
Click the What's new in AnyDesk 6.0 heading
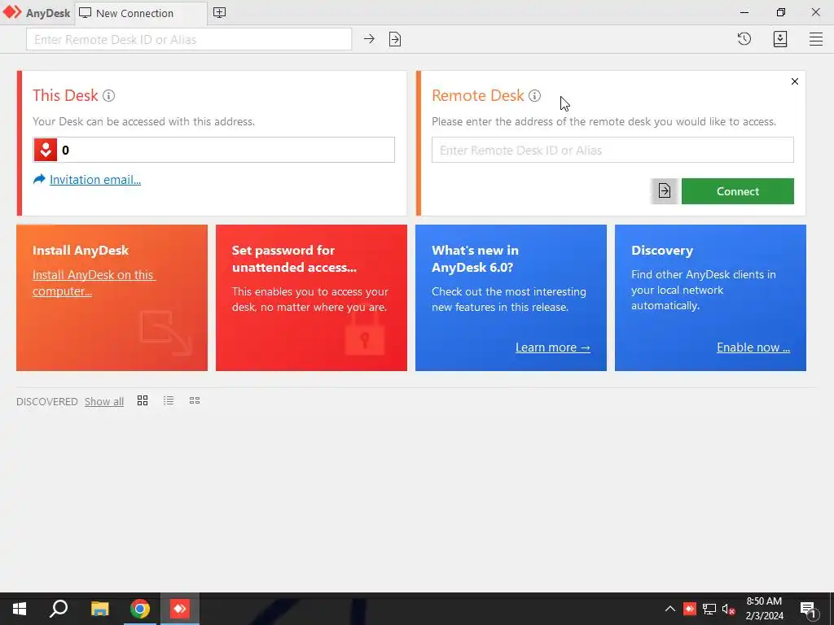tap(475, 259)
